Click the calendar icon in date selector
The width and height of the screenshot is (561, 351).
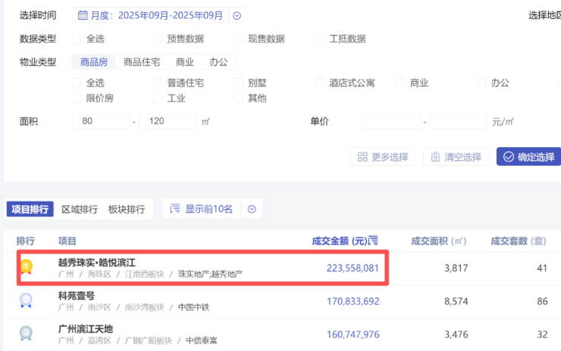pyautogui.click(x=82, y=15)
